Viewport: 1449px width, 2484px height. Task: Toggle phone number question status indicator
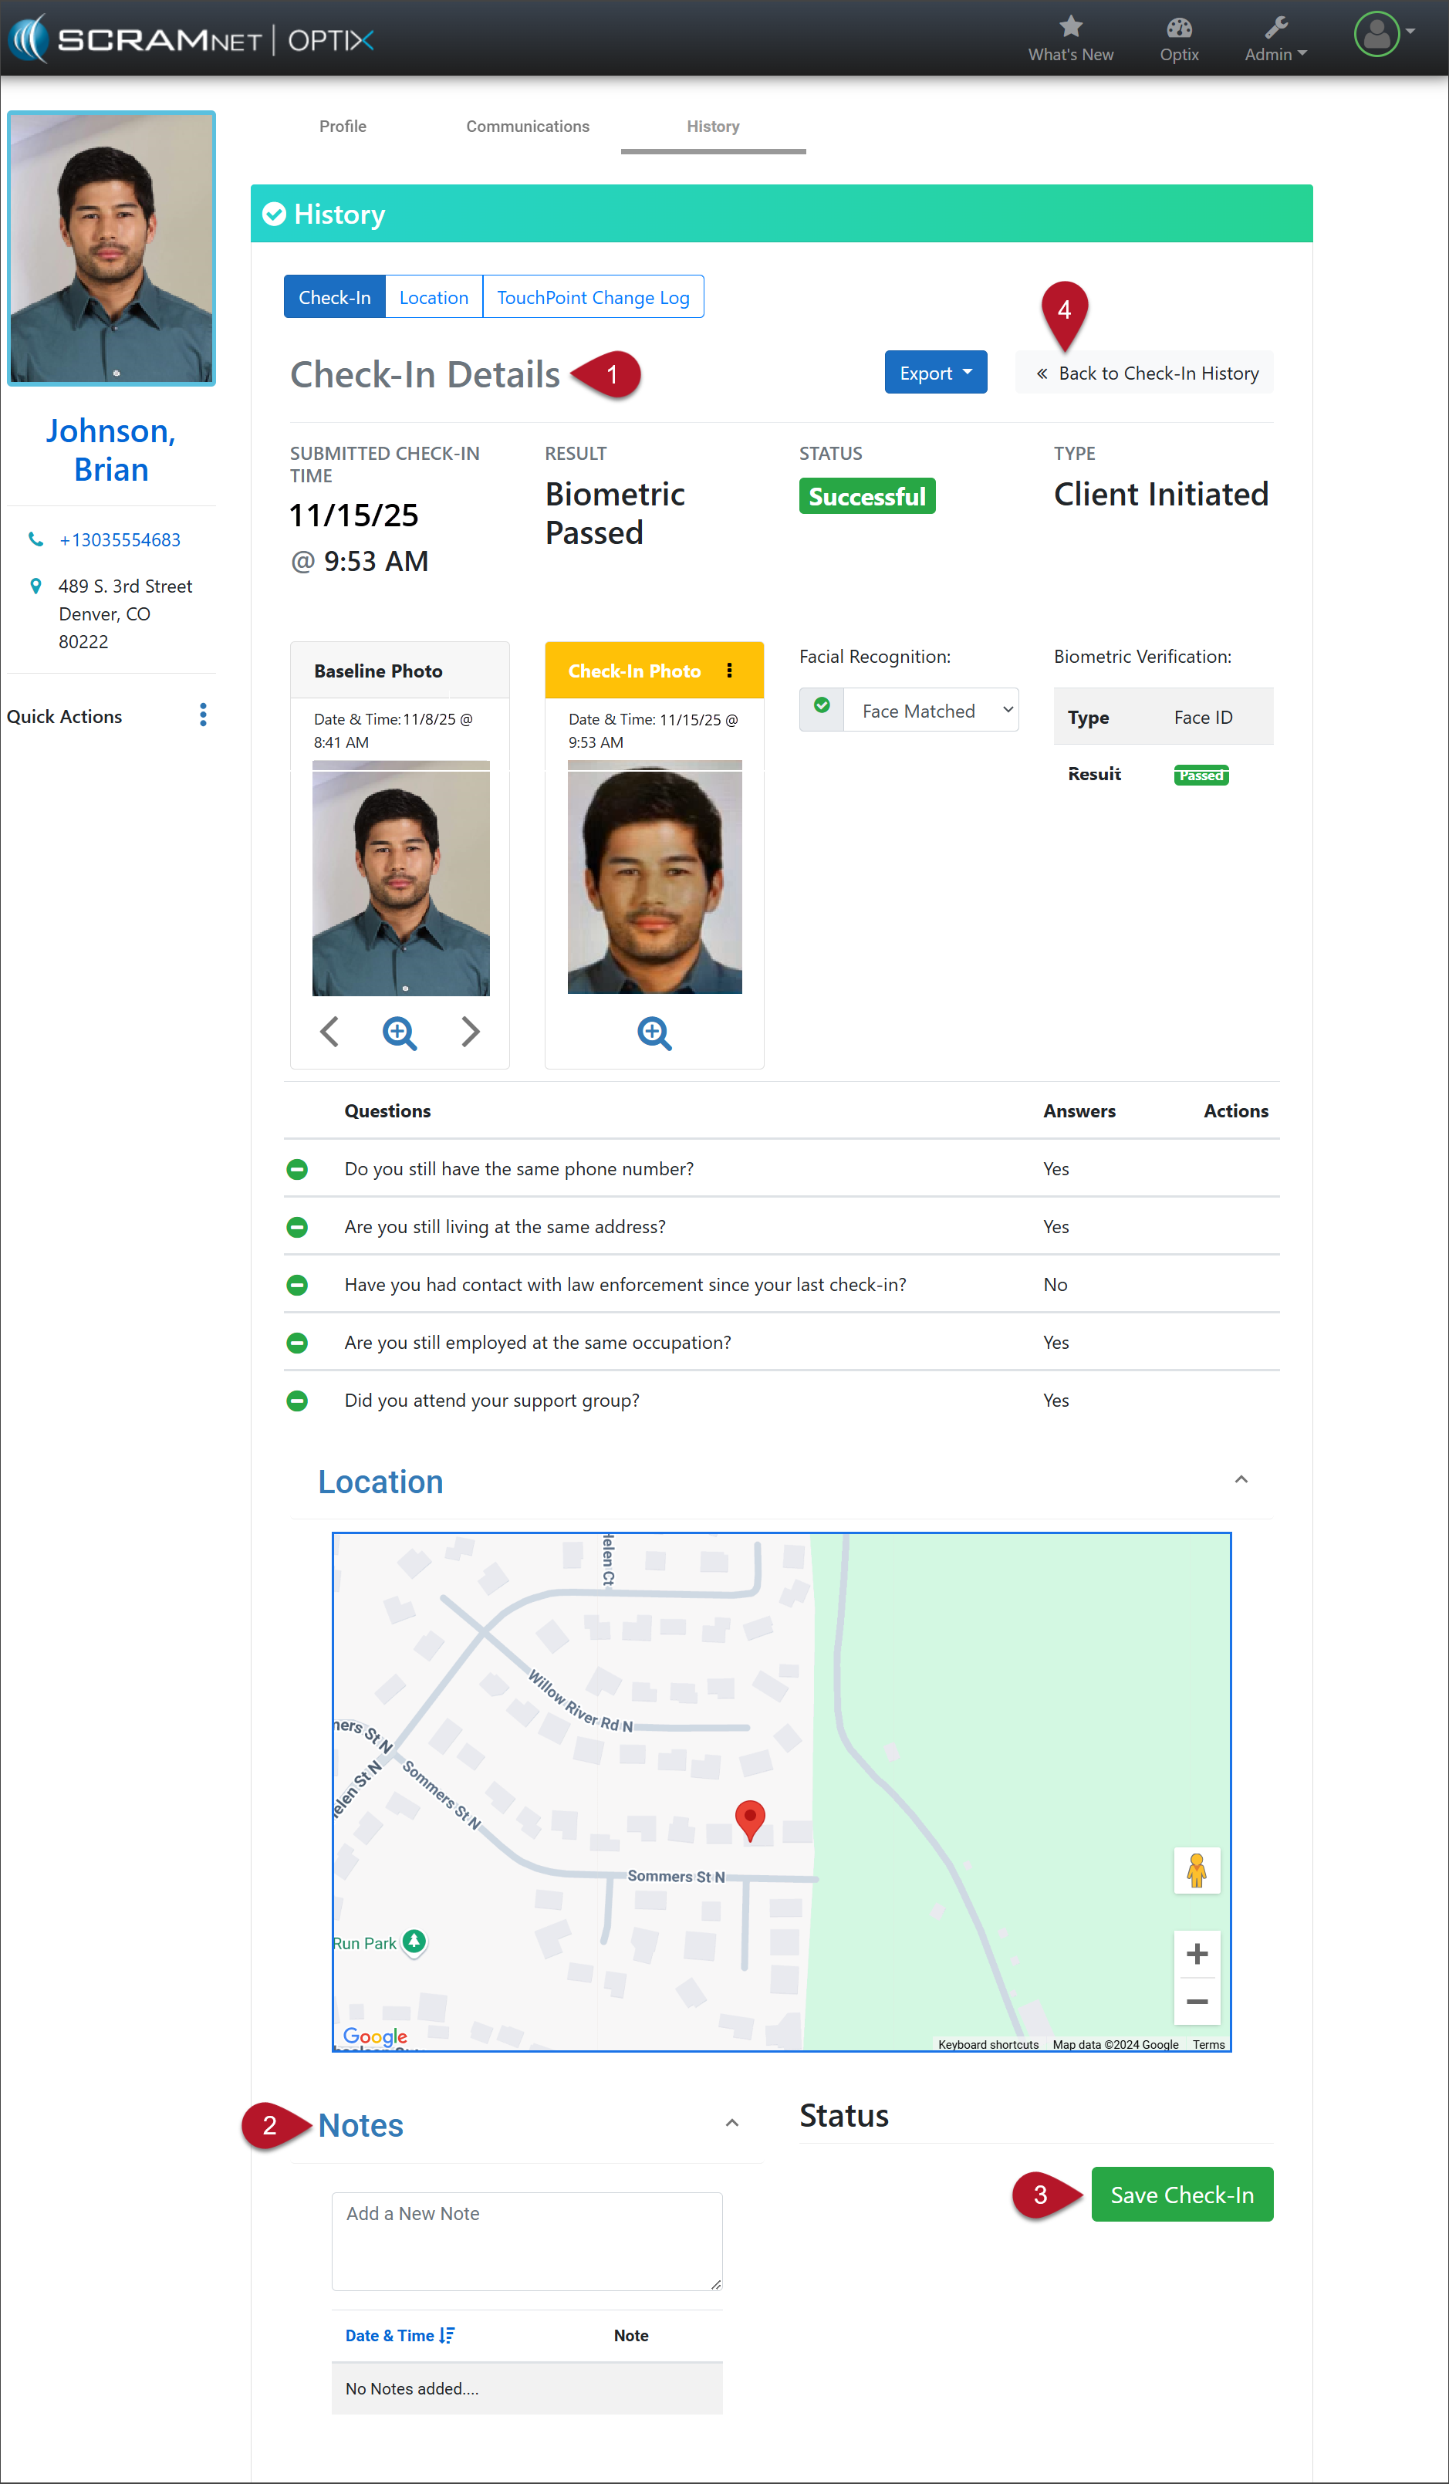point(297,1169)
